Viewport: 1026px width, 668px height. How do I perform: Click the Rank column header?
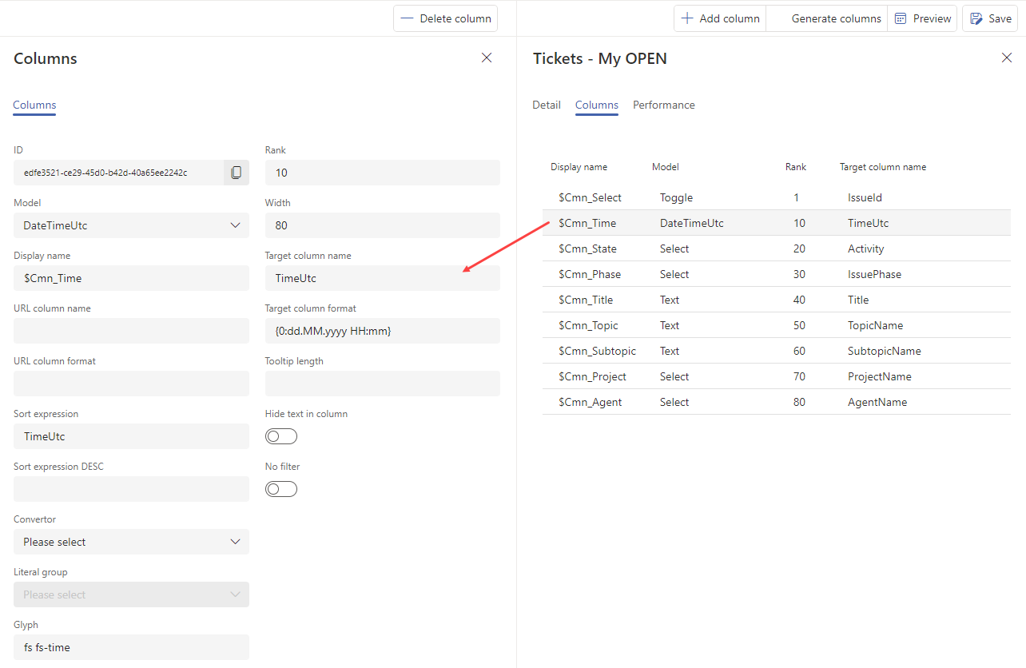(x=796, y=167)
